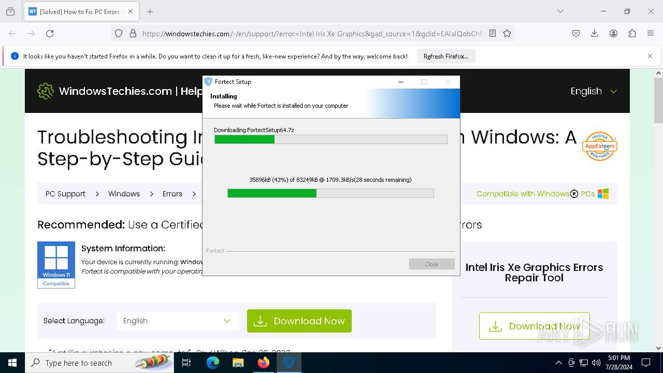Click the Close button in Fortect Setup

click(431, 264)
